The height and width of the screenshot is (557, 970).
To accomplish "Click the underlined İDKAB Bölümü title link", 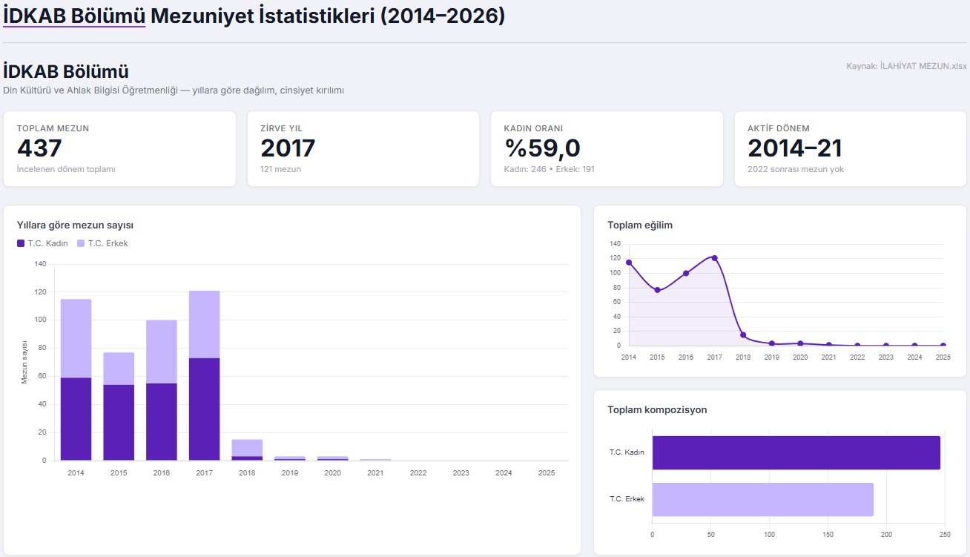I will pyautogui.click(x=74, y=16).
